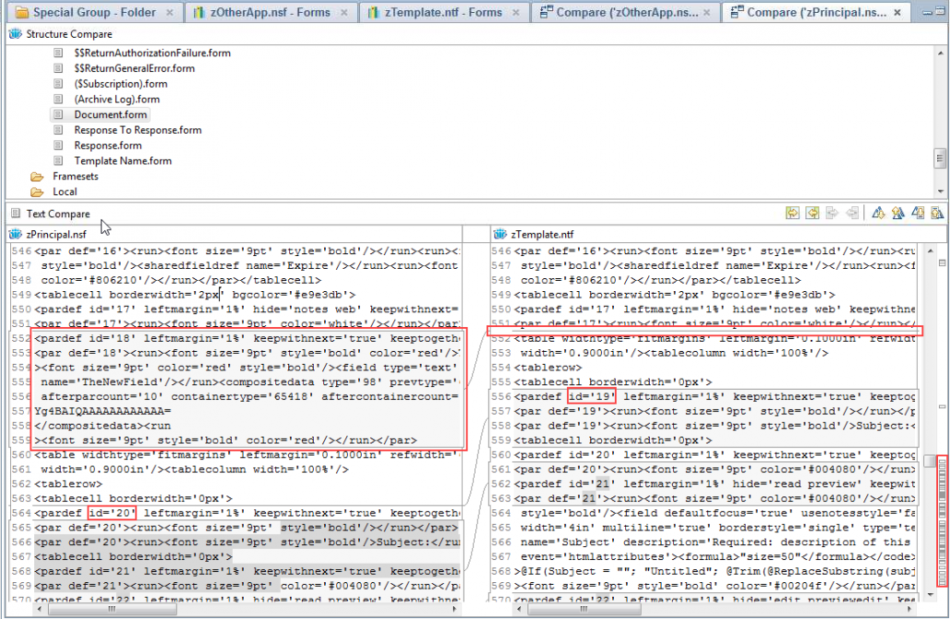Screen dimensions: 950x619
Task: Open the zOtherApp.nsf - Forms tab
Action: [x=271, y=12]
